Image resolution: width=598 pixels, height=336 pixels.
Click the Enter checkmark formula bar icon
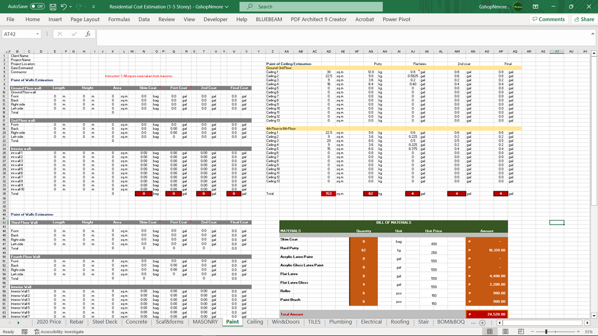[74, 34]
